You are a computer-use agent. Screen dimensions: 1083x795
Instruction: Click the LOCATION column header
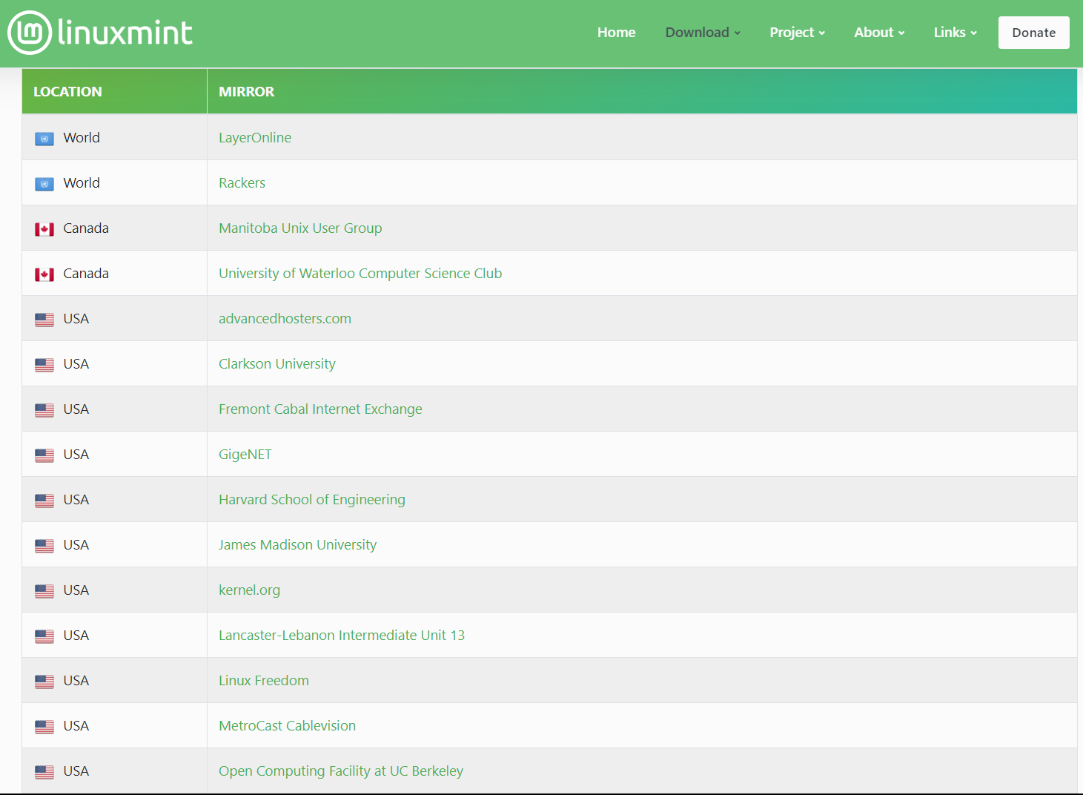(114, 91)
